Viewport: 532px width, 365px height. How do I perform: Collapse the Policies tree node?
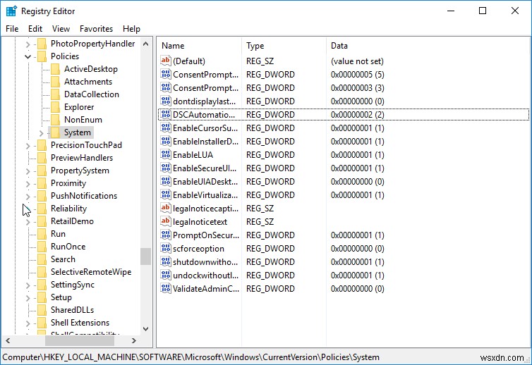tap(28, 56)
